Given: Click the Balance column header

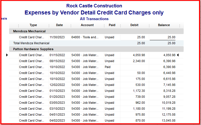Looking at the screenshot, I should click(x=164, y=25).
